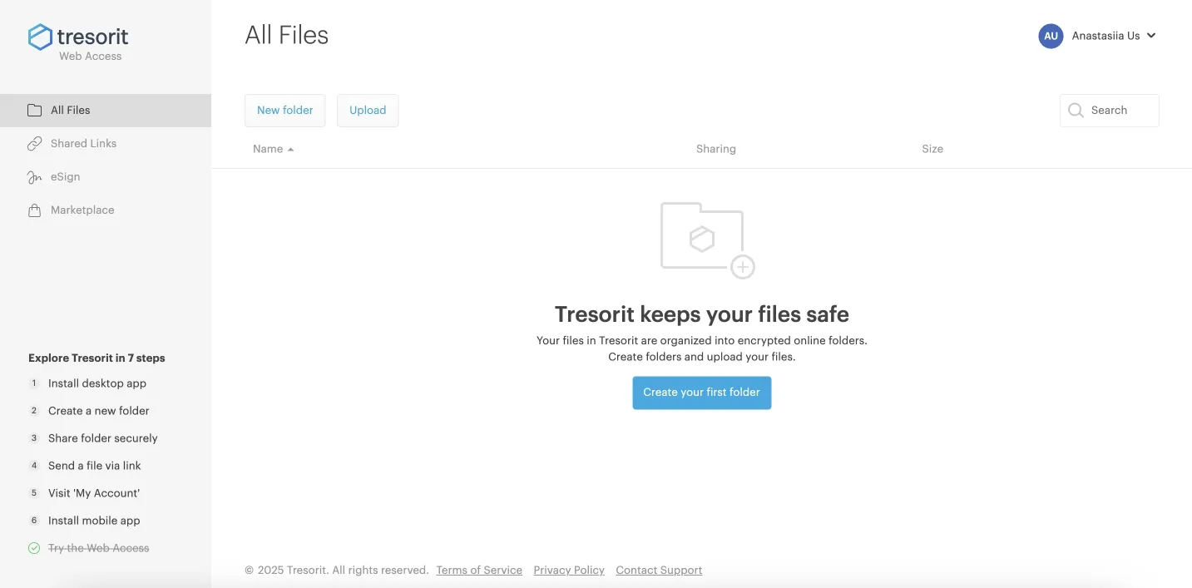
Task: Expand step 5 Visit 'My Account'
Action: (x=93, y=492)
